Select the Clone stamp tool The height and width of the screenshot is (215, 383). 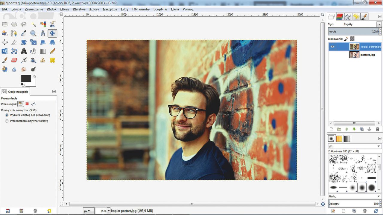[x=43, y=60]
